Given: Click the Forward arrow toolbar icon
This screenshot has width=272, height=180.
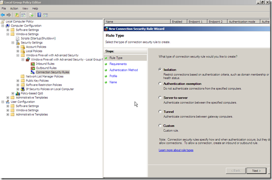Looking at the screenshot, I should 9,15.
